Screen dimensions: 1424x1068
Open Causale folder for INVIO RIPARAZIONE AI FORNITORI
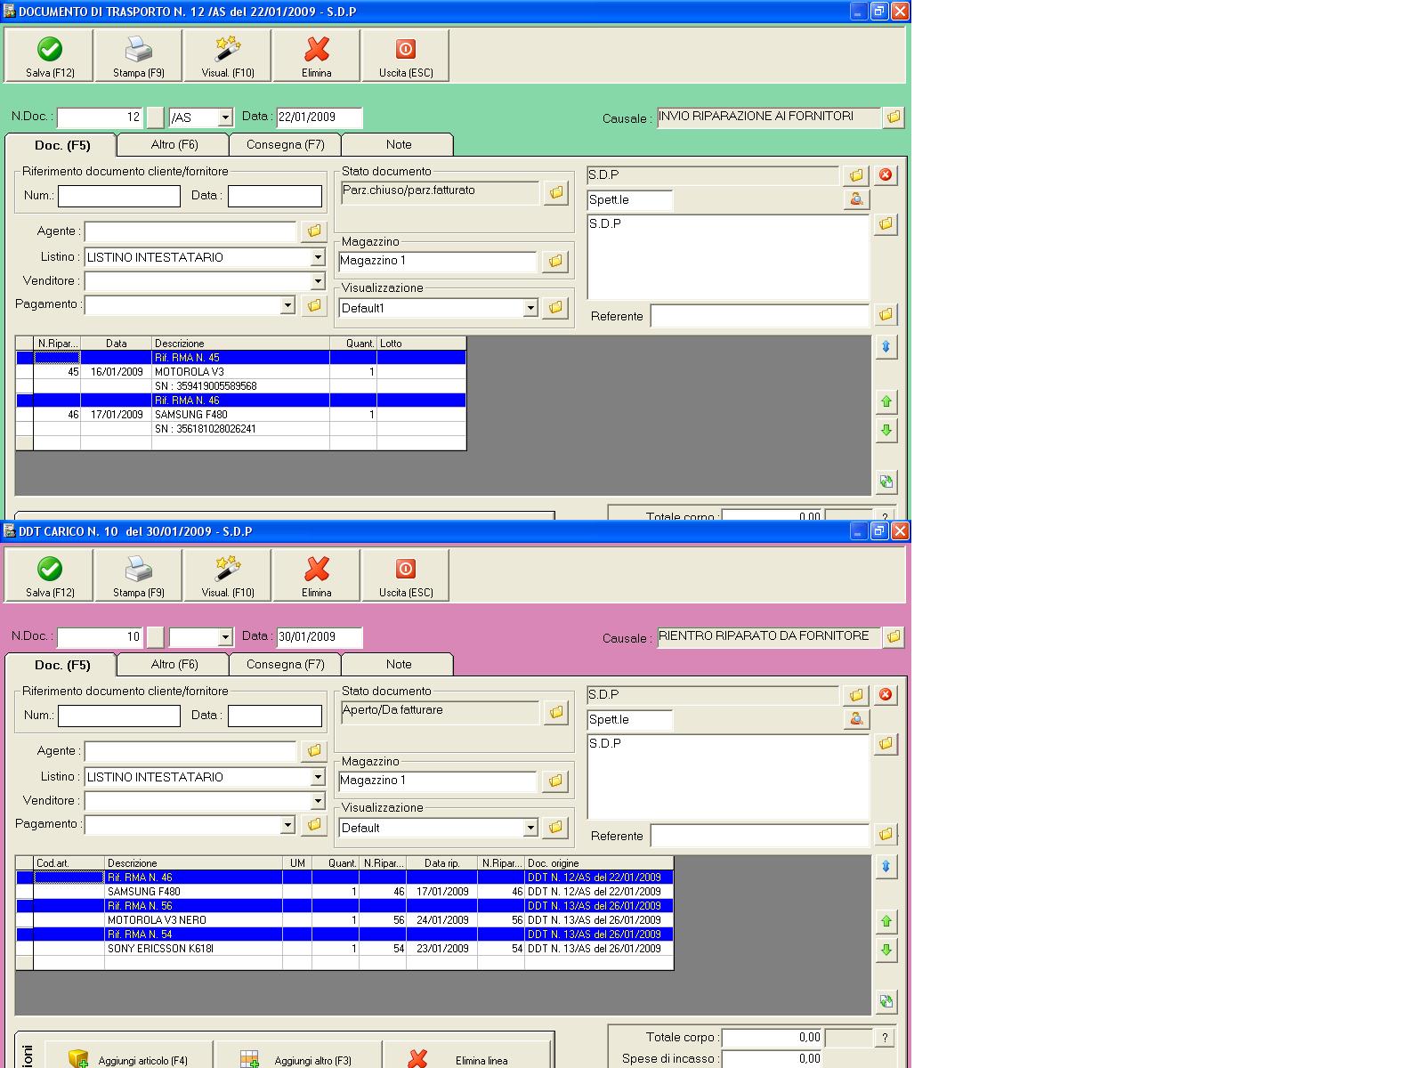[894, 117]
